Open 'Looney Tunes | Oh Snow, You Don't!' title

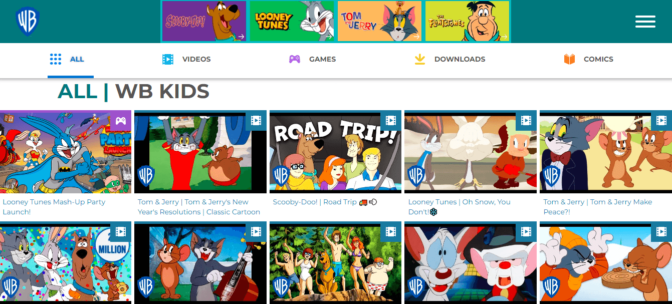tap(460, 207)
